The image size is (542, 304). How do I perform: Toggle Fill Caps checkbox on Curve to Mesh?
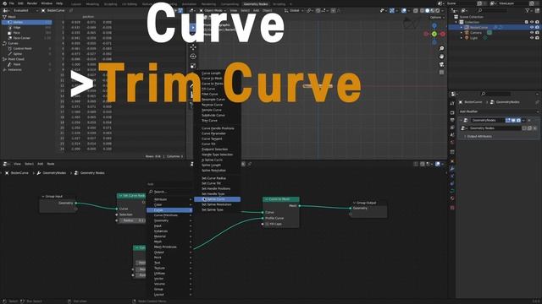point(268,224)
